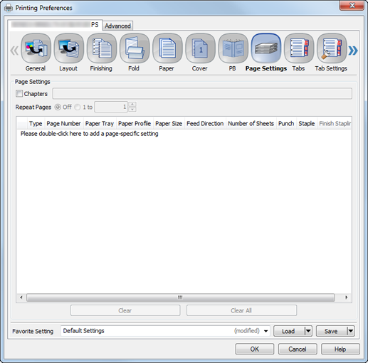
Task: Select the Layout icon
Action: tap(69, 48)
